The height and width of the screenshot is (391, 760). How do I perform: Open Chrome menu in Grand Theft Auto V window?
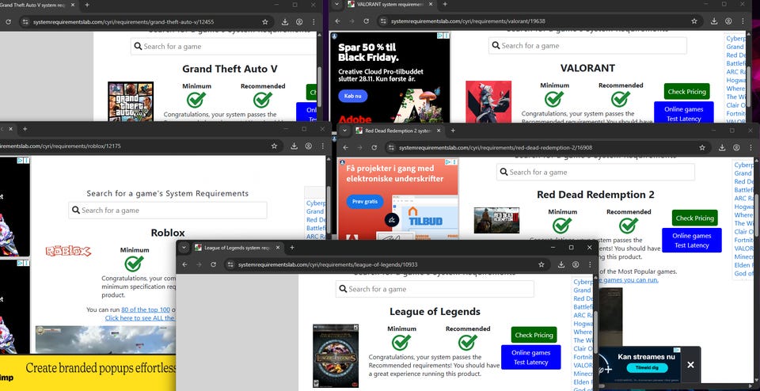pos(313,22)
